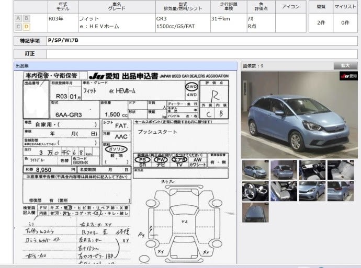Click the C grade icon
The image size is (361, 268).
(18, 27)
